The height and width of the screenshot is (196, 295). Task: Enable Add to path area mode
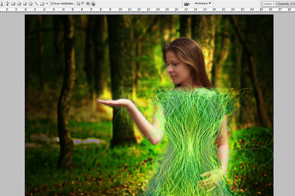coord(78,3)
